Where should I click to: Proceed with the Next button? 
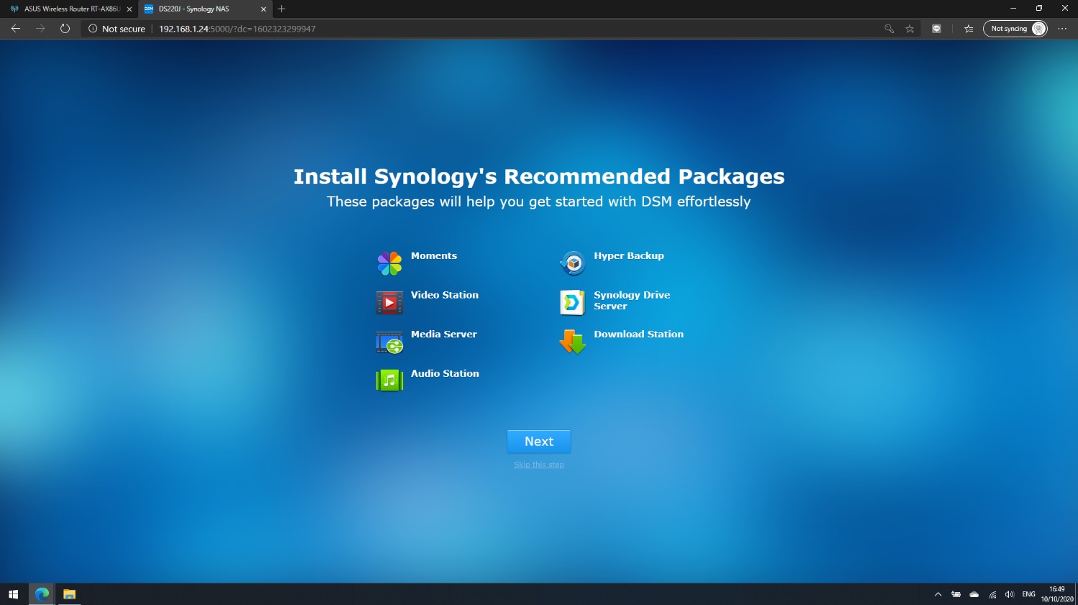point(539,441)
